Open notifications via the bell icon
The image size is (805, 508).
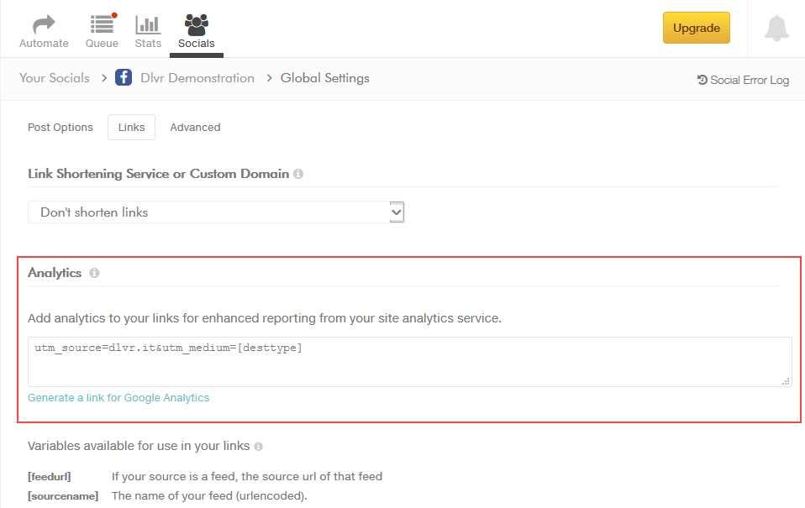click(776, 28)
